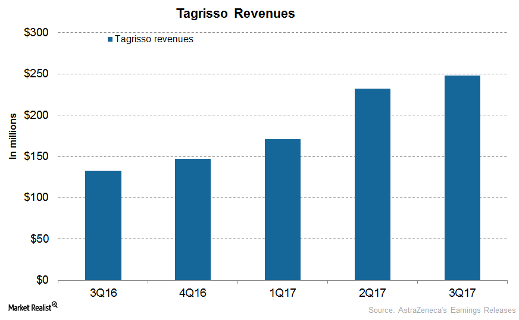Click the blue legend swatch for Tagrisso revenues
This screenshot has width=519, height=320.
pos(110,39)
